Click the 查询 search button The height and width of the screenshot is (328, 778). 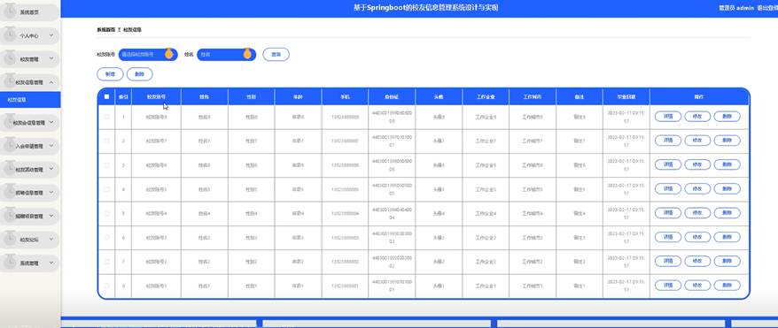(x=276, y=55)
